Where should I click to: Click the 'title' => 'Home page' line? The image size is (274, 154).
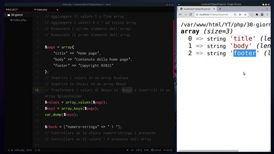(77, 53)
